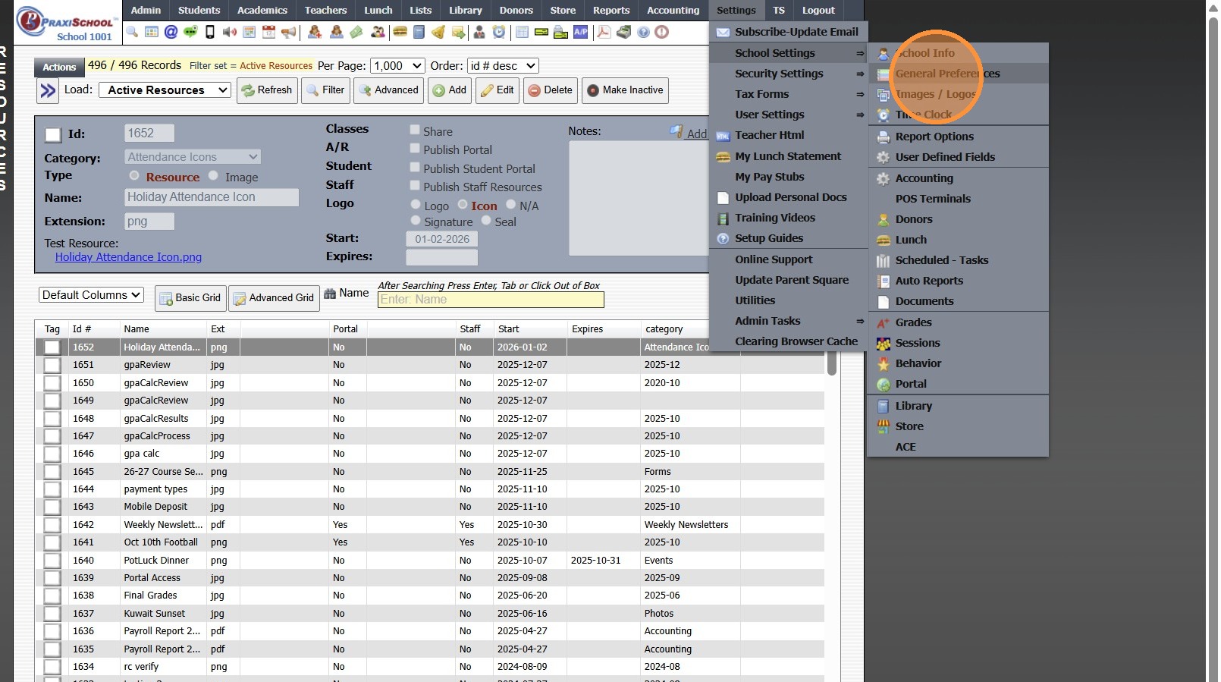The height and width of the screenshot is (682, 1221).
Task: Open the Order id # desc dropdown
Action: point(503,66)
